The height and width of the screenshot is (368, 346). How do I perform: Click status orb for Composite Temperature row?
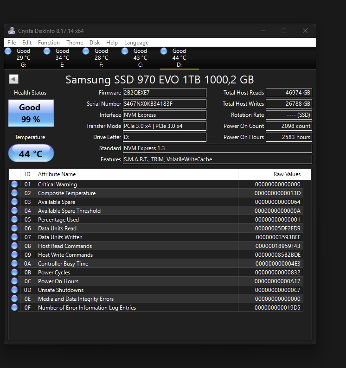pyautogui.click(x=14, y=193)
